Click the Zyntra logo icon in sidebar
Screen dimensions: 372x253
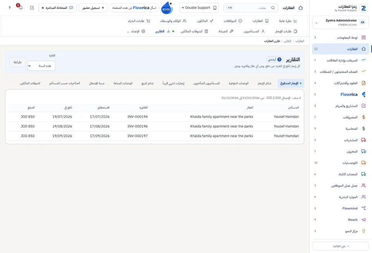363,8
